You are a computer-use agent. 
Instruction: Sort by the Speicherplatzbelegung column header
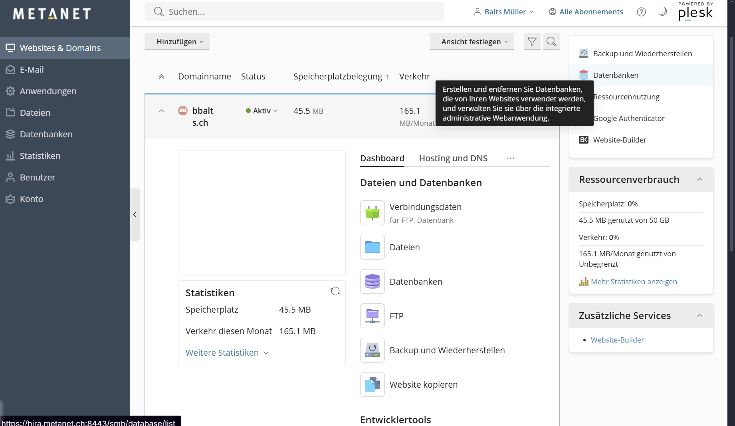(338, 77)
